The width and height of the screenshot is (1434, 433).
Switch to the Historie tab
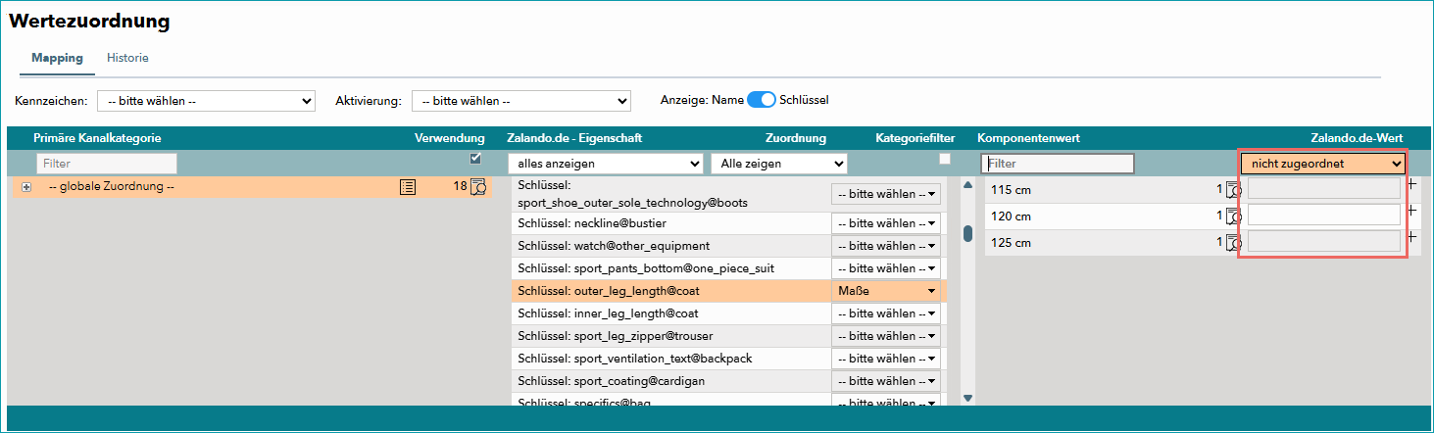pos(127,58)
